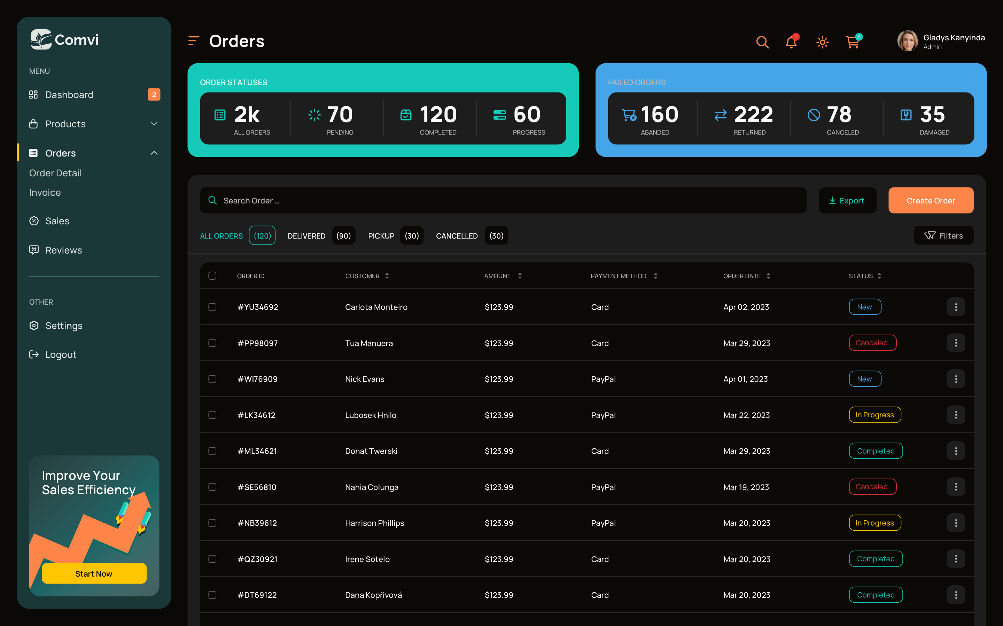Collapse the Orders menu in the sidebar

(x=154, y=153)
